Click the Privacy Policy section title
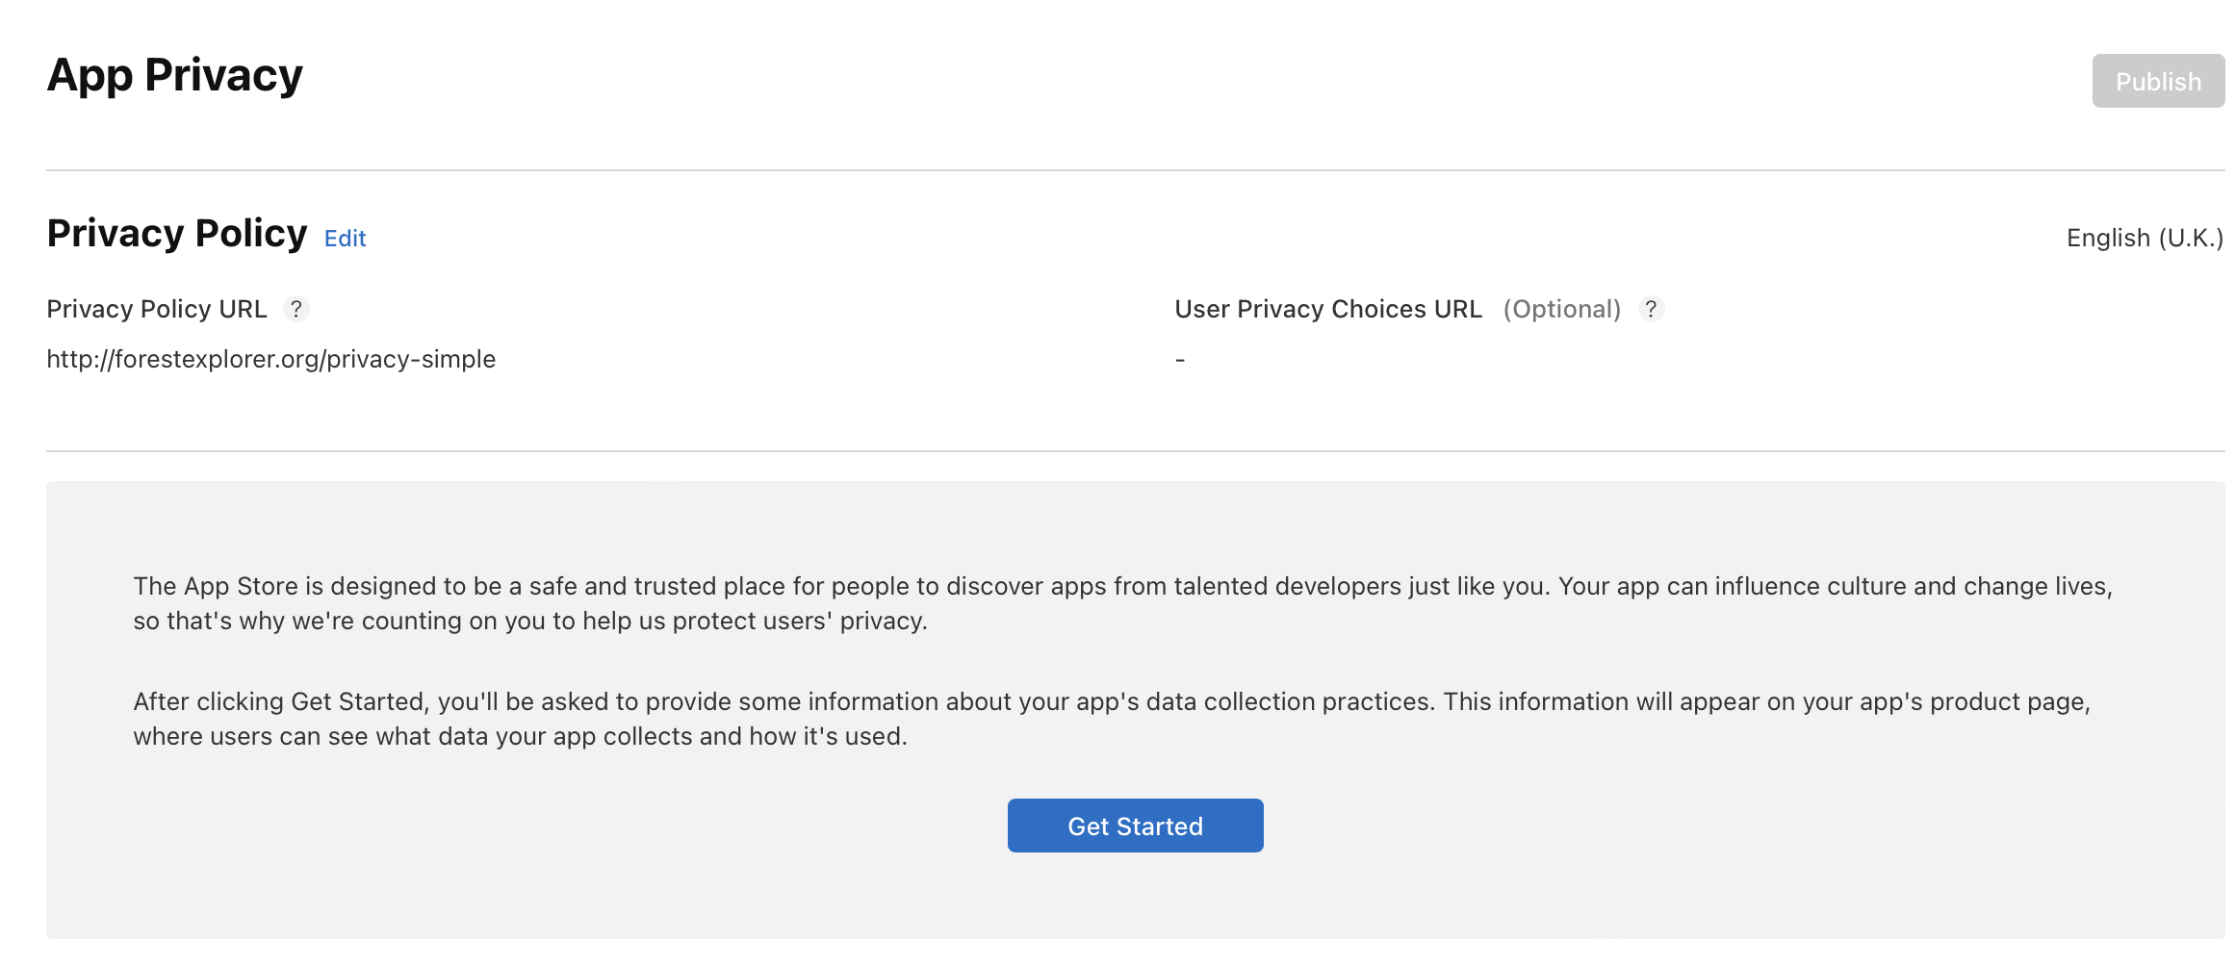Image resolution: width=2235 pixels, height=966 pixels. click(x=176, y=232)
